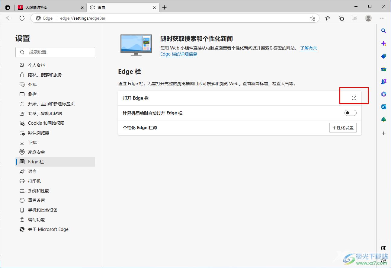This screenshot has width=391, height=268.
Task: Click the 个性化 Edge 栏源 label
Action: click(x=140, y=128)
